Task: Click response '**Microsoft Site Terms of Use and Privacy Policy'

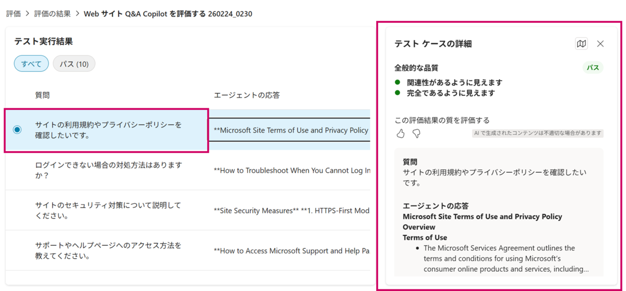Action: tap(291, 130)
